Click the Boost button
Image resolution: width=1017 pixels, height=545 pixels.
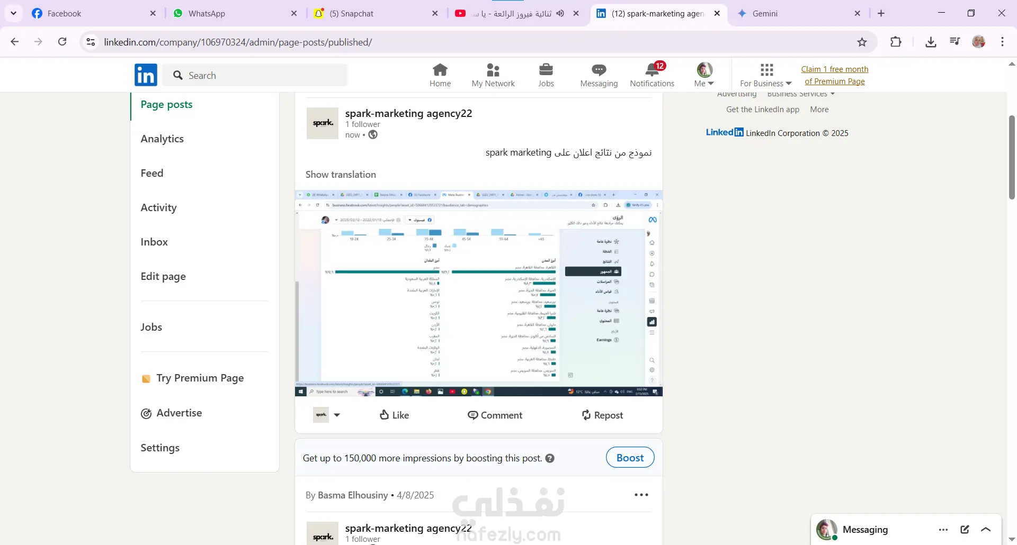coord(630,458)
